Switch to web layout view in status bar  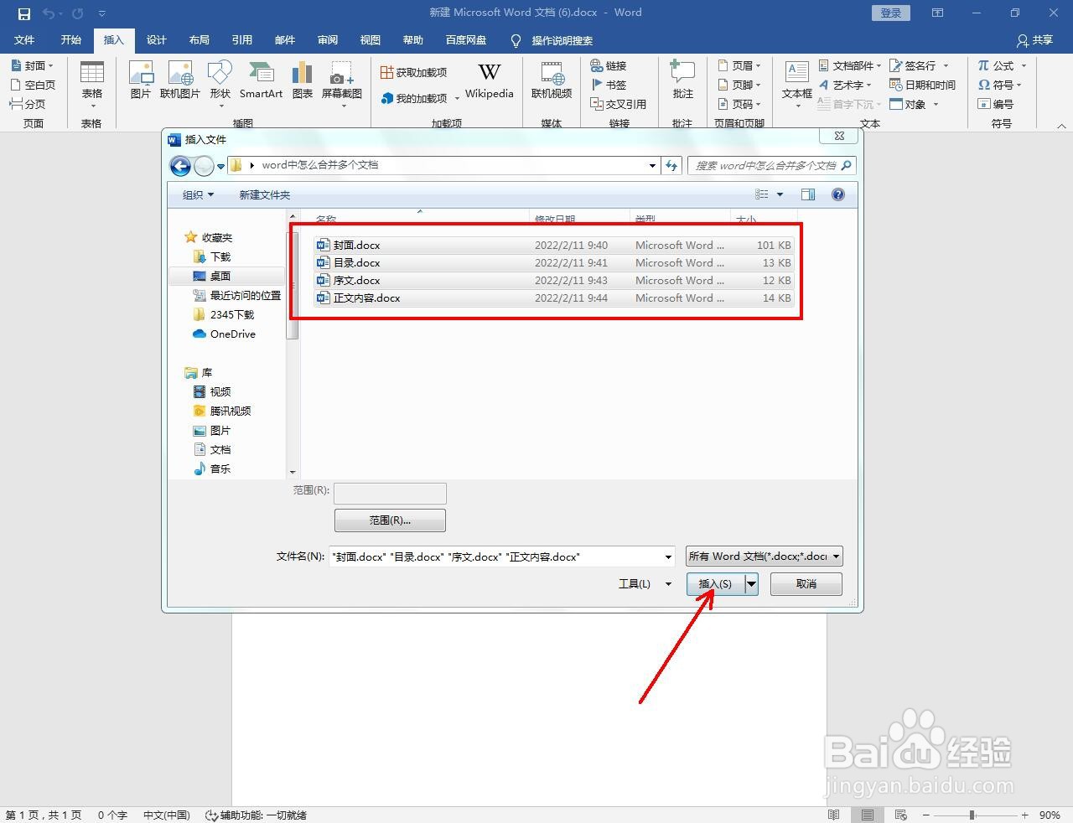(x=901, y=815)
